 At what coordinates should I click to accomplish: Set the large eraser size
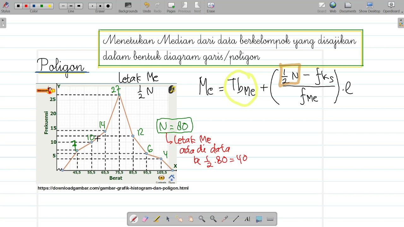coord(108,6)
